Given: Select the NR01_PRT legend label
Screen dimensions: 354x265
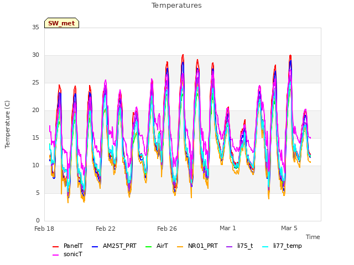Looking at the screenshot, I should 203,246.
